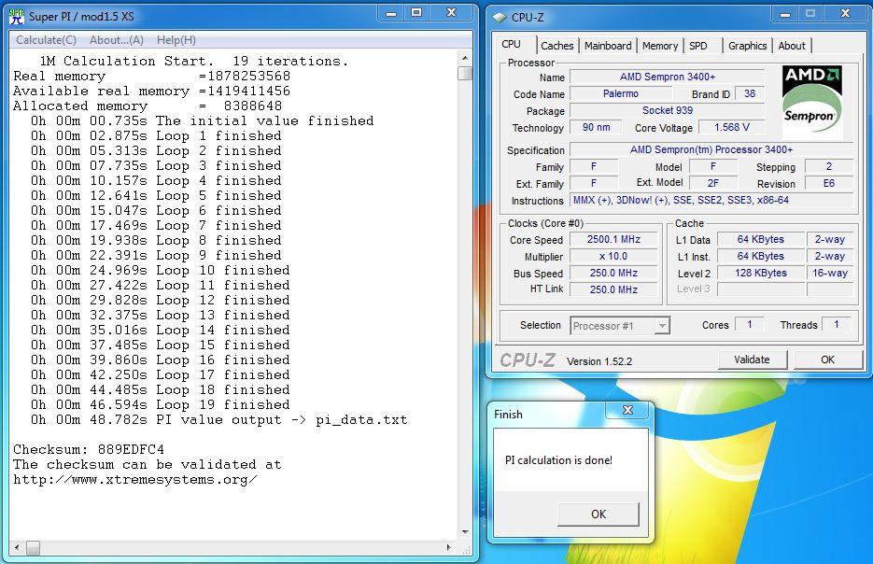The image size is (873, 564).
Task: Click the 'PI value output -> pi_data.txt' line
Action: tap(219, 420)
